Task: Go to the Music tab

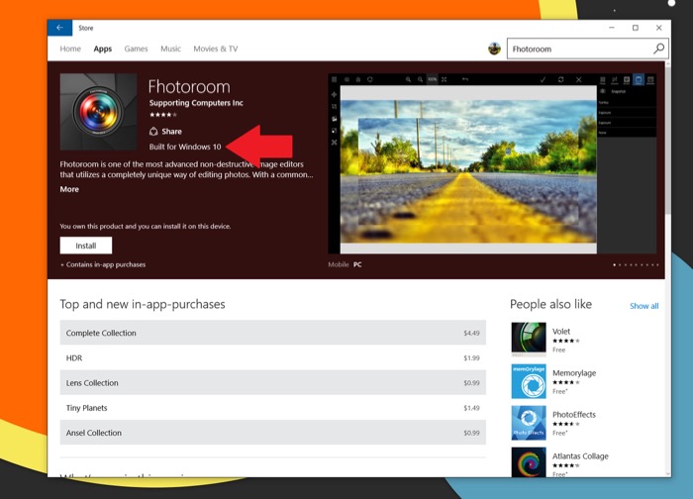Action: 170,49
